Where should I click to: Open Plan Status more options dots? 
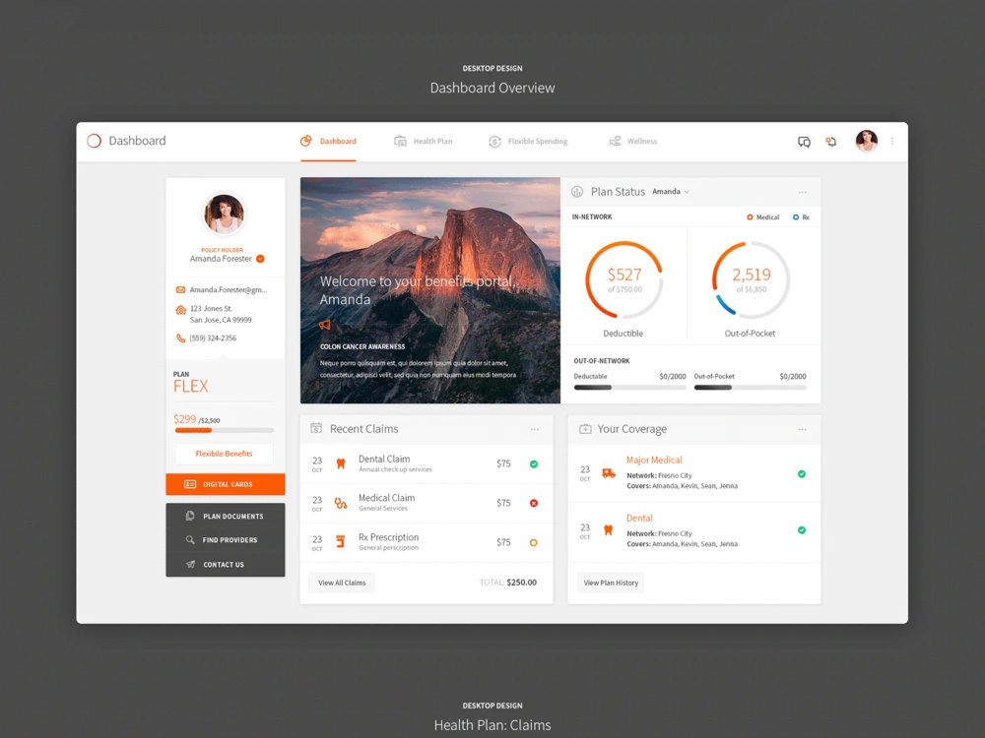(x=802, y=192)
